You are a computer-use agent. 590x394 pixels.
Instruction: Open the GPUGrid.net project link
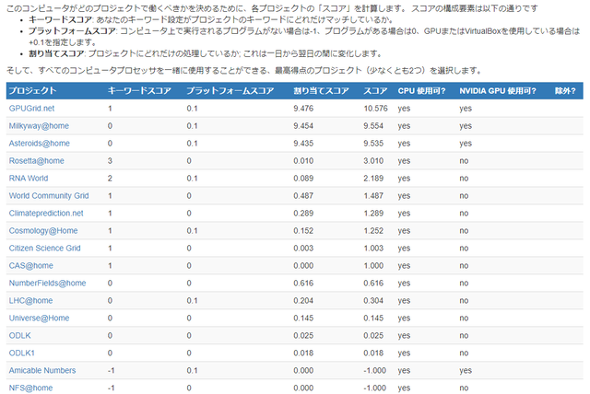(31, 109)
